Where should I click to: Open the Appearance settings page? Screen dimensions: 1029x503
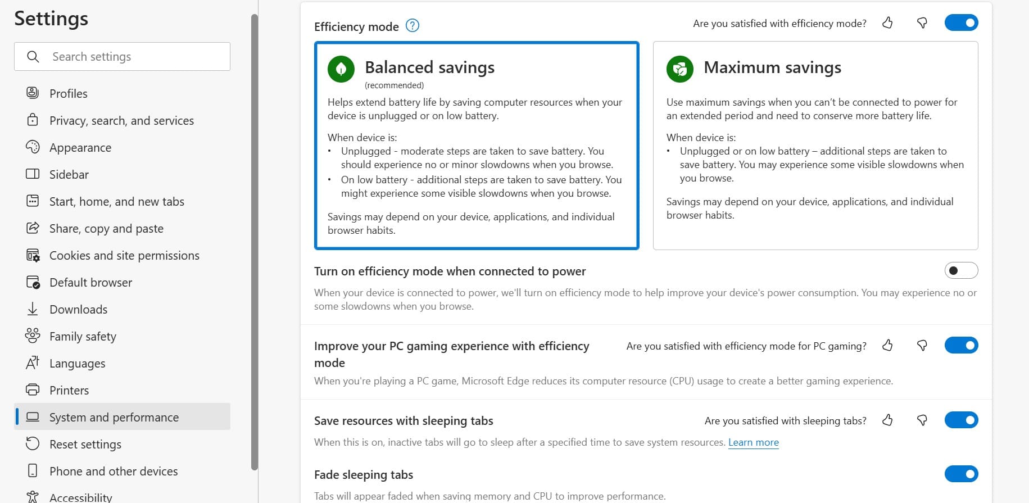click(x=80, y=148)
